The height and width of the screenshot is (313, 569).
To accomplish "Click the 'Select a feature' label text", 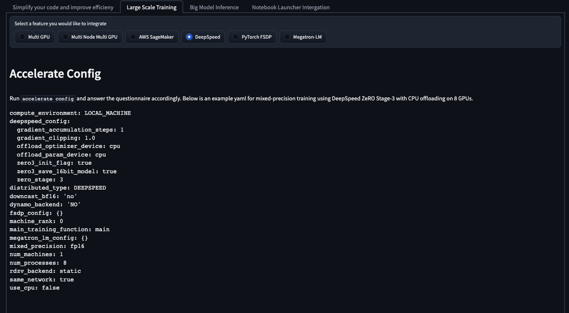I will [x=60, y=24].
